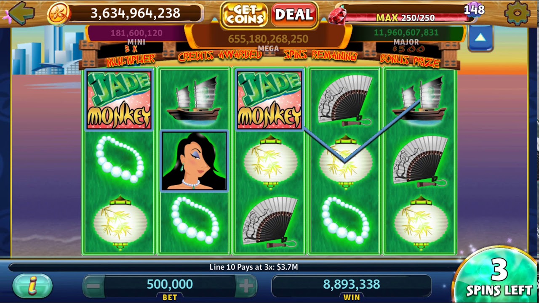View the Major jackpot amount
This screenshot has width=539, height=303.
coord(406,33)
